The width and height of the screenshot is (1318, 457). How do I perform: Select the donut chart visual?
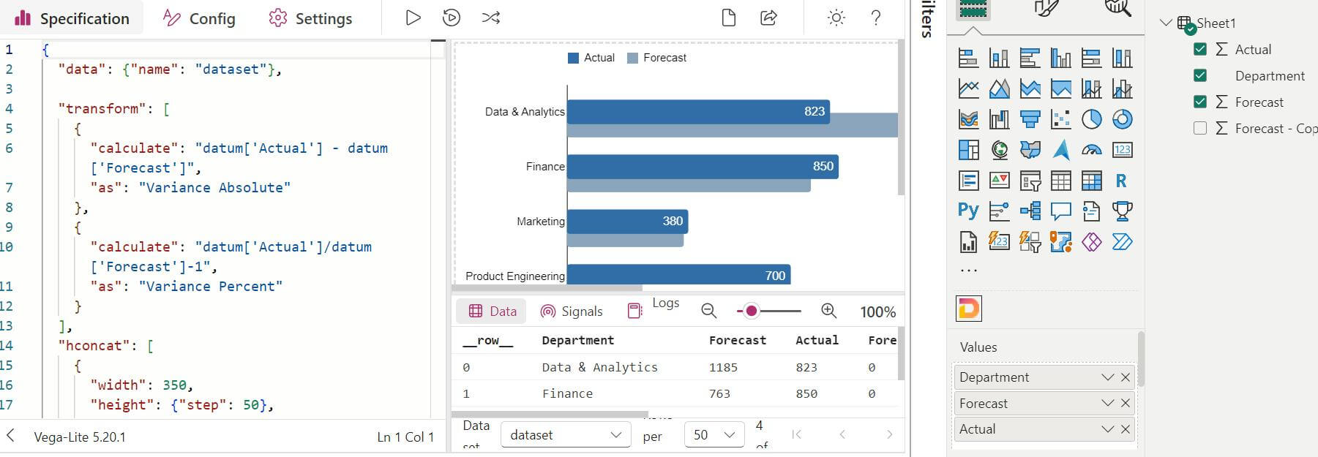[1122, 119]
